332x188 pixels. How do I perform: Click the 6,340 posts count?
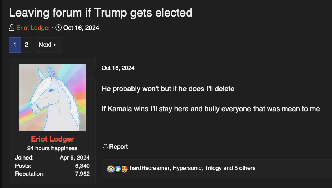pyautogui.click(x=82, y=166)
